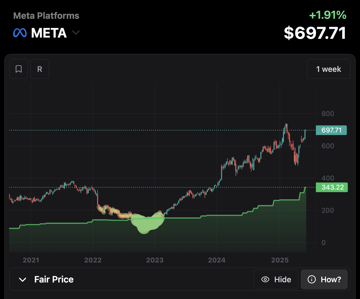This screenshot has width=360, height=299.
Task: Click the 697.71 price tag on the axis
Action: coord(331,130)
